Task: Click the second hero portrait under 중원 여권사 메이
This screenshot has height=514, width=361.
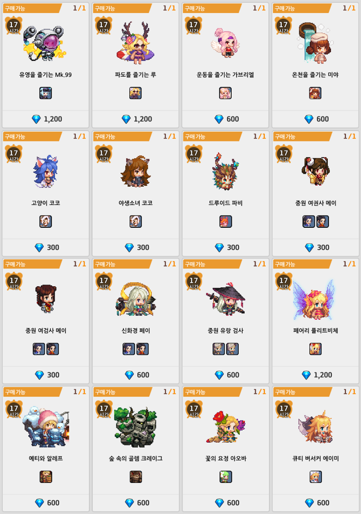Action: [322, 221]
